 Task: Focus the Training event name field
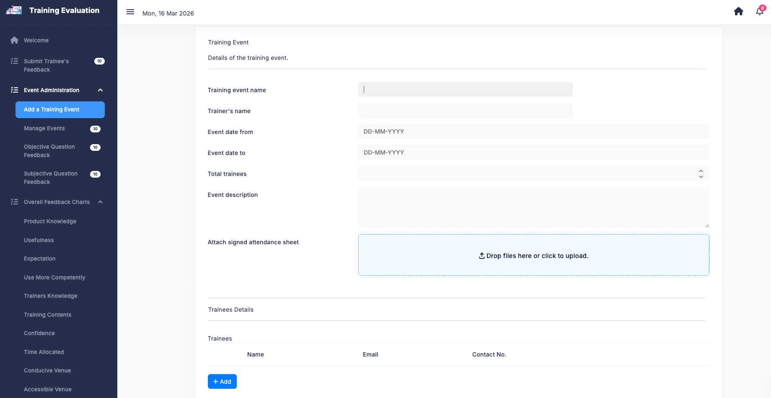[465, 90]
